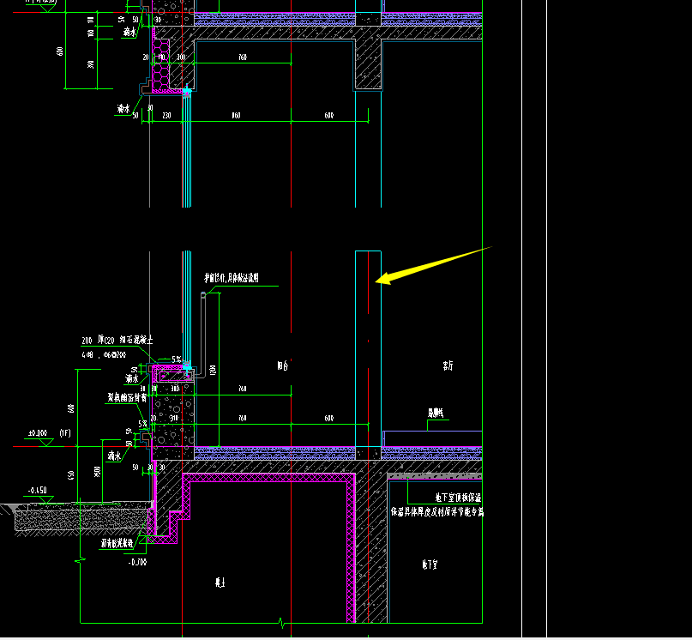
Task: Select the 护窗栏杆 railing annotation text
Action: pos(232,278)
